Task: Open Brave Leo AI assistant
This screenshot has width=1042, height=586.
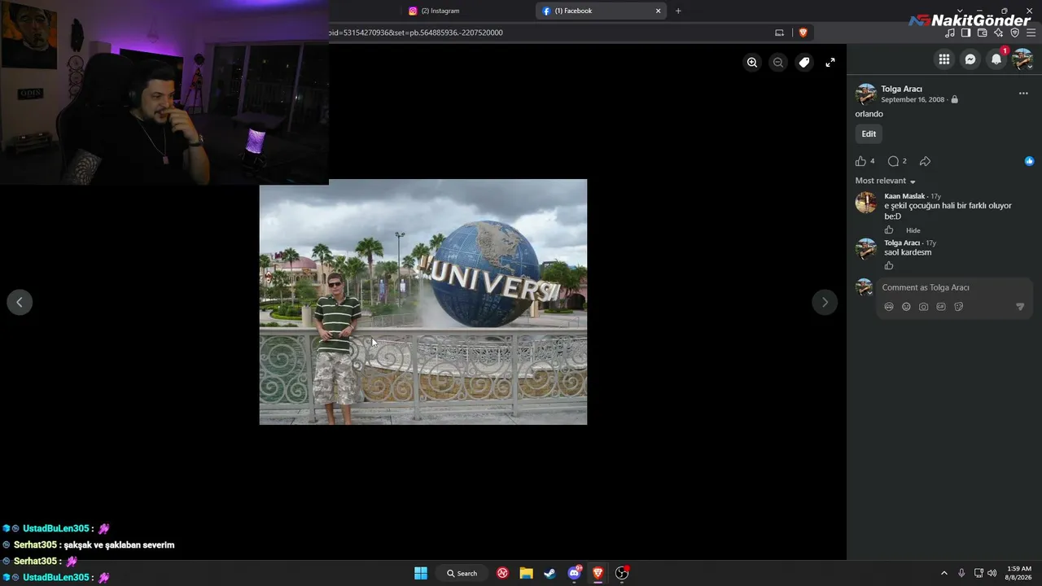Action: tap(999, 33)
